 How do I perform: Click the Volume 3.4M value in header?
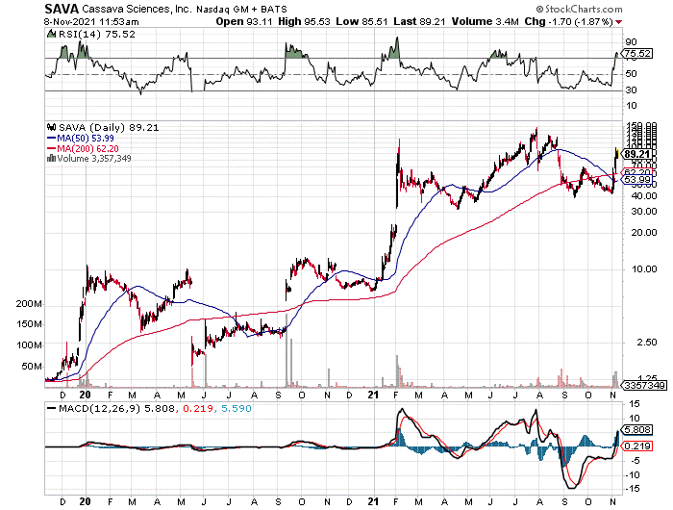coord(485,21)
